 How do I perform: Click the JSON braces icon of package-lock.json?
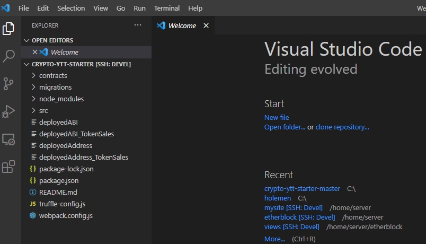point(33,169)
